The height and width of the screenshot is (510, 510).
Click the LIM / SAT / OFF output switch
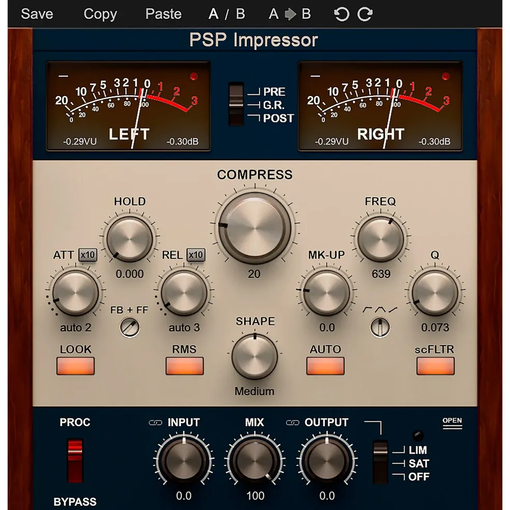[x=380, y=462]
